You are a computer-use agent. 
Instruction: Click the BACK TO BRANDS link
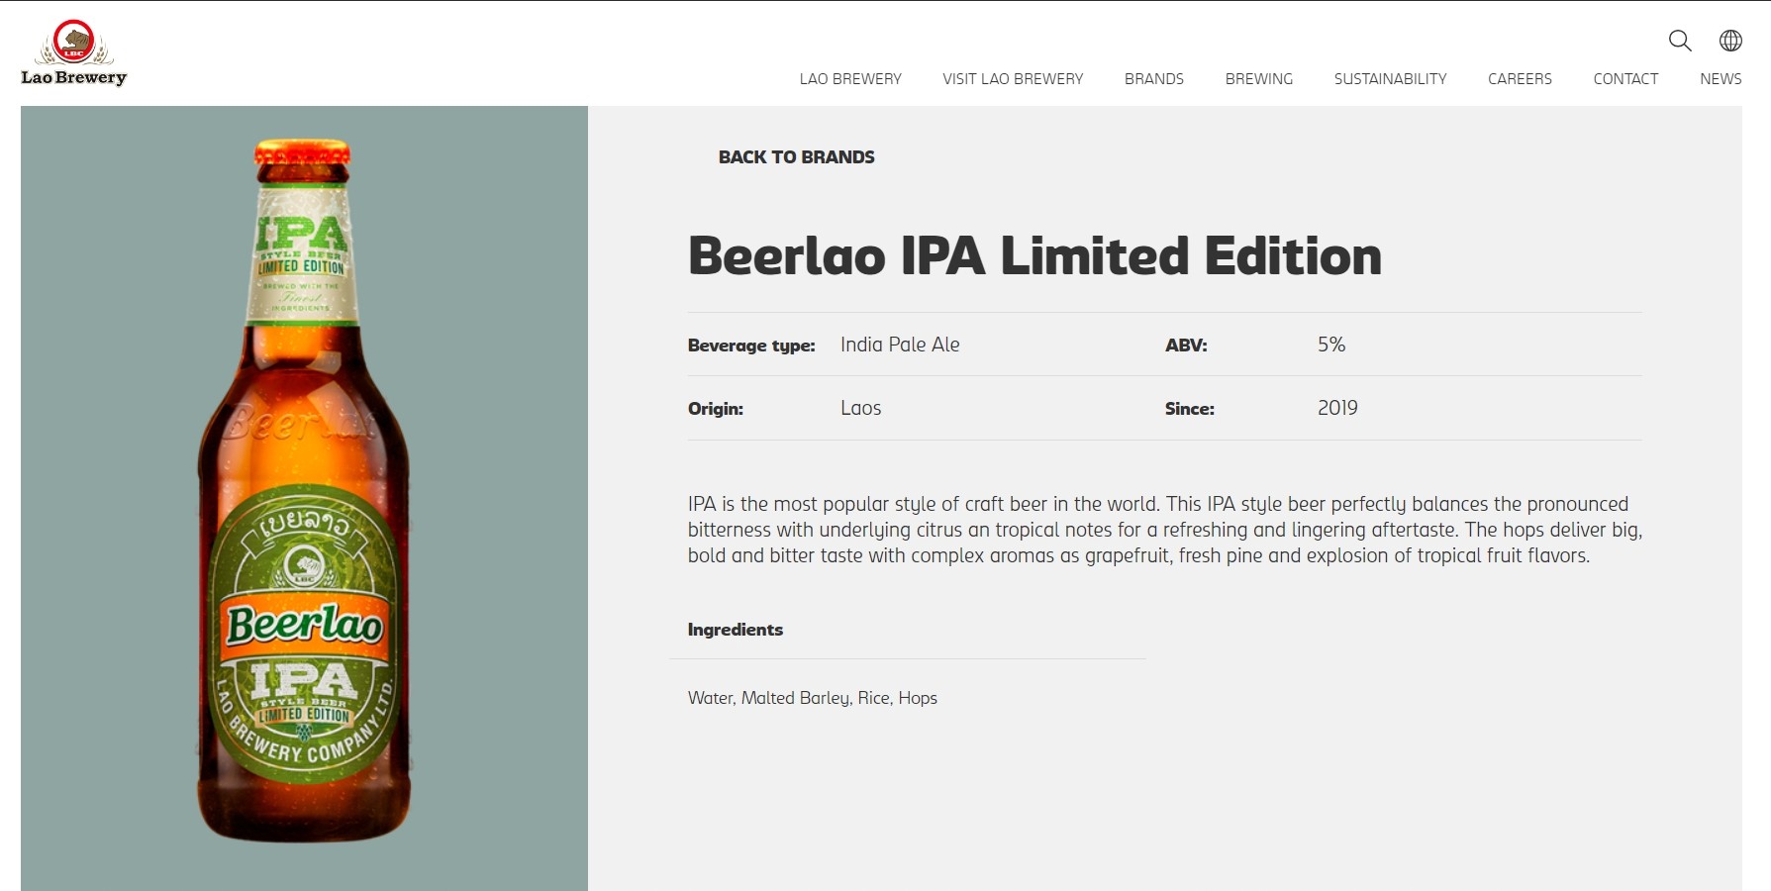click(x=797, y=157)
